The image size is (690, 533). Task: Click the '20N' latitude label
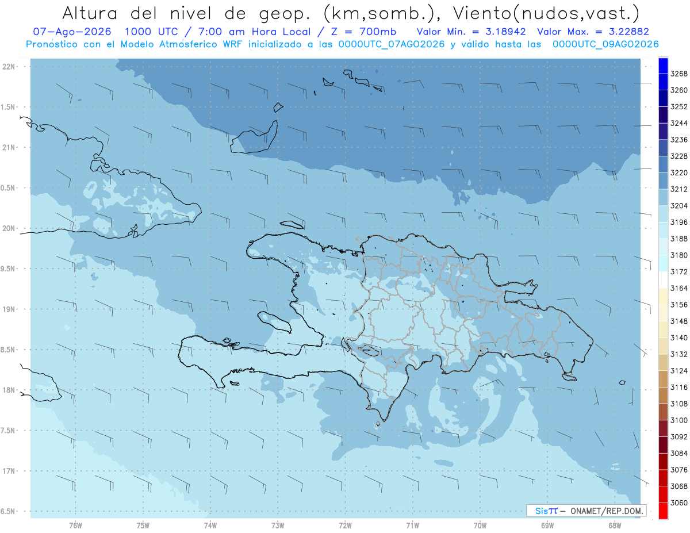[x=9, y=228]
